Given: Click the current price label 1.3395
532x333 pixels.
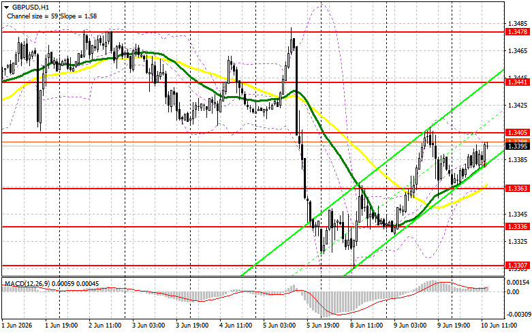Looking at the screenshot, I should (518, 146).
